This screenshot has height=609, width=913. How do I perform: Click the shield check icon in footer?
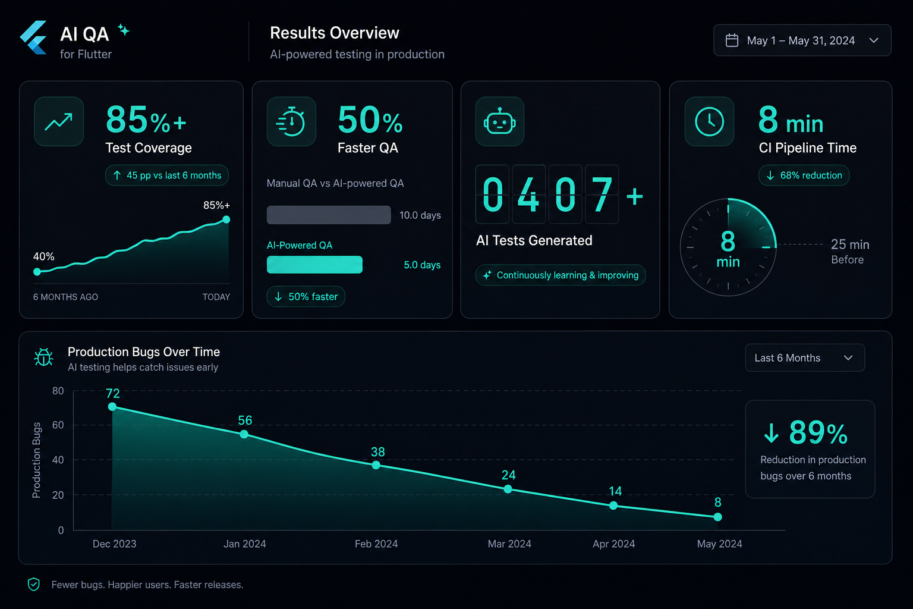click(34, 585)
